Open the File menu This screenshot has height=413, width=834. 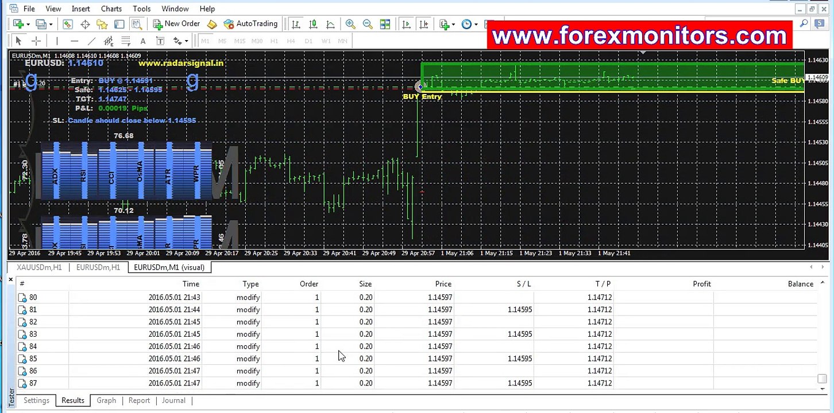tap(29, 9)
